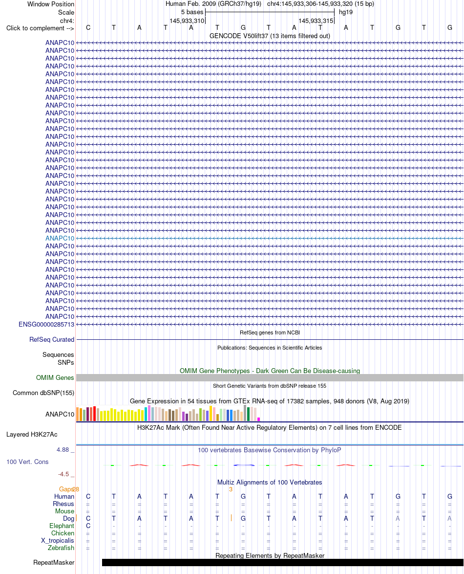This screenshot has height=574, width=464.
Task: Click the Human species label
Action: (64, 496)
